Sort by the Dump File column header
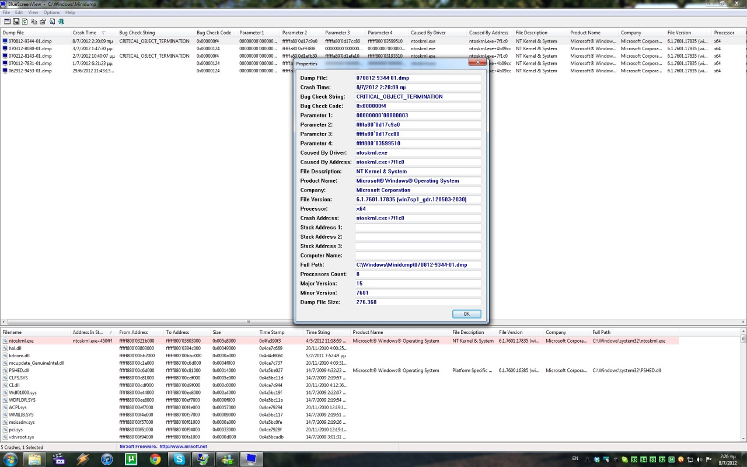Image resolution: width=747 pixels, height=467 pixels. pyautogui.click(x=35, y=33)
